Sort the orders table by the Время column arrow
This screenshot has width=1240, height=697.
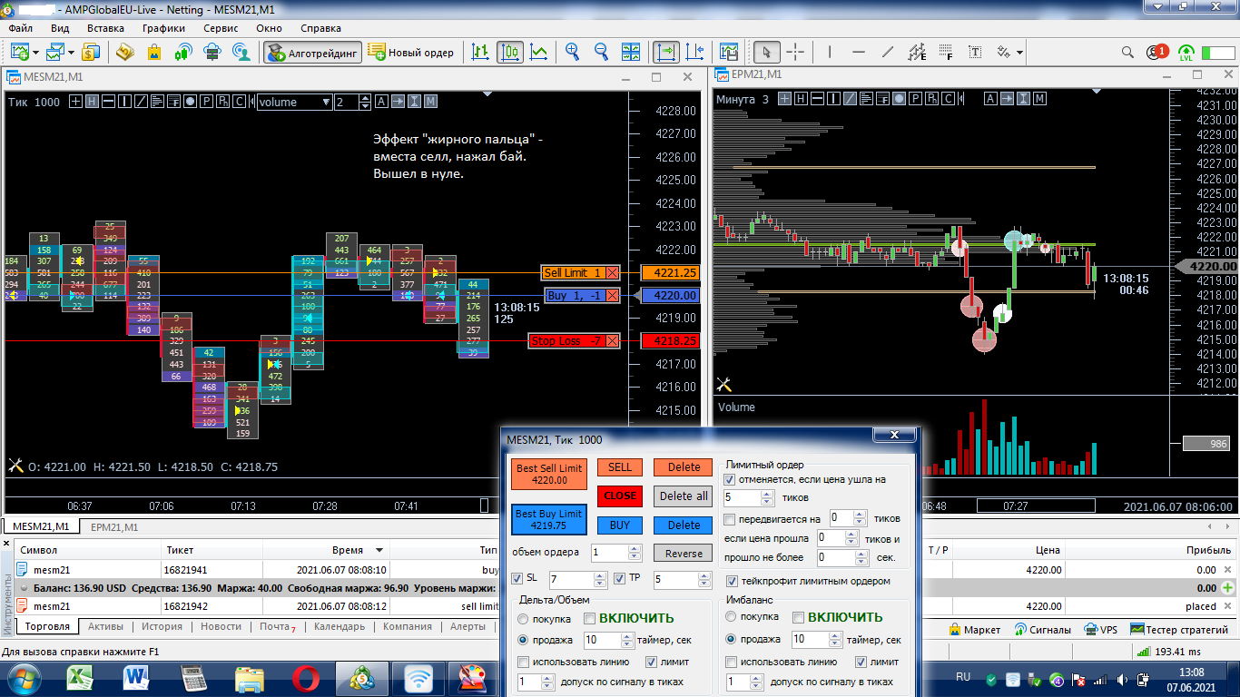click(379, 550)
